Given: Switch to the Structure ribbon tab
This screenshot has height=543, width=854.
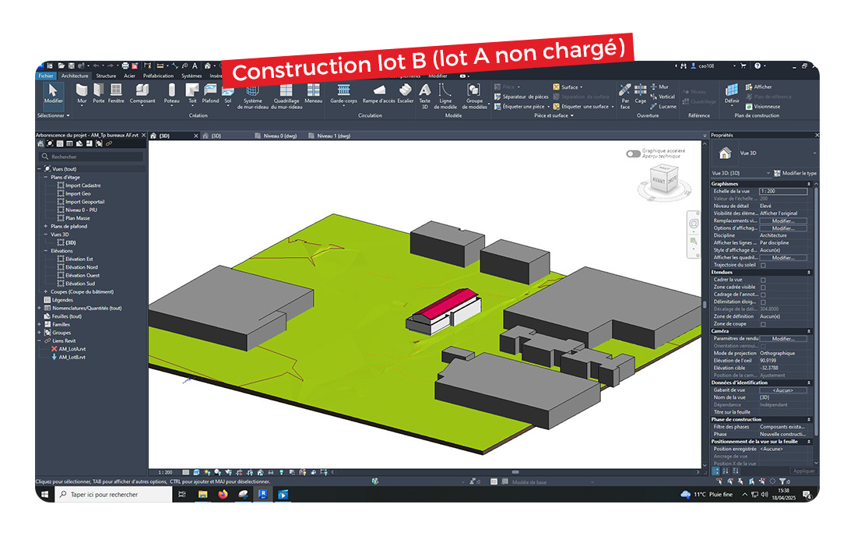Looking at the screenshot, I should pyautogui.click(x=106, y=76).
